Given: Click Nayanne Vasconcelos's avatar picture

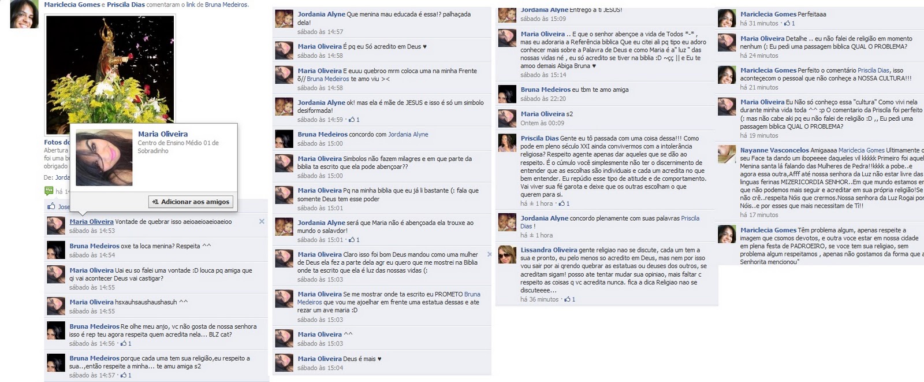Looking at the screenshot, I should (726, 154).
